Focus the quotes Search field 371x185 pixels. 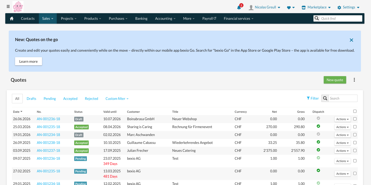[x=343, y=98]
